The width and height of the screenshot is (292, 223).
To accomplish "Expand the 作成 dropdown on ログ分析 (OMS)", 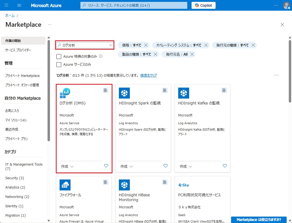I will pyautogui.click(x=67, y=166).
